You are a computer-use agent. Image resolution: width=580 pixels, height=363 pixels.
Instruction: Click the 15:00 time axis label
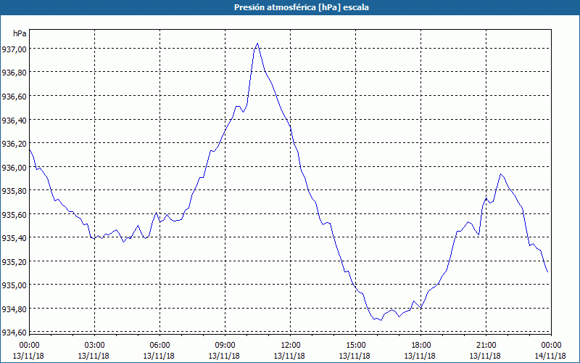(355, 346)
